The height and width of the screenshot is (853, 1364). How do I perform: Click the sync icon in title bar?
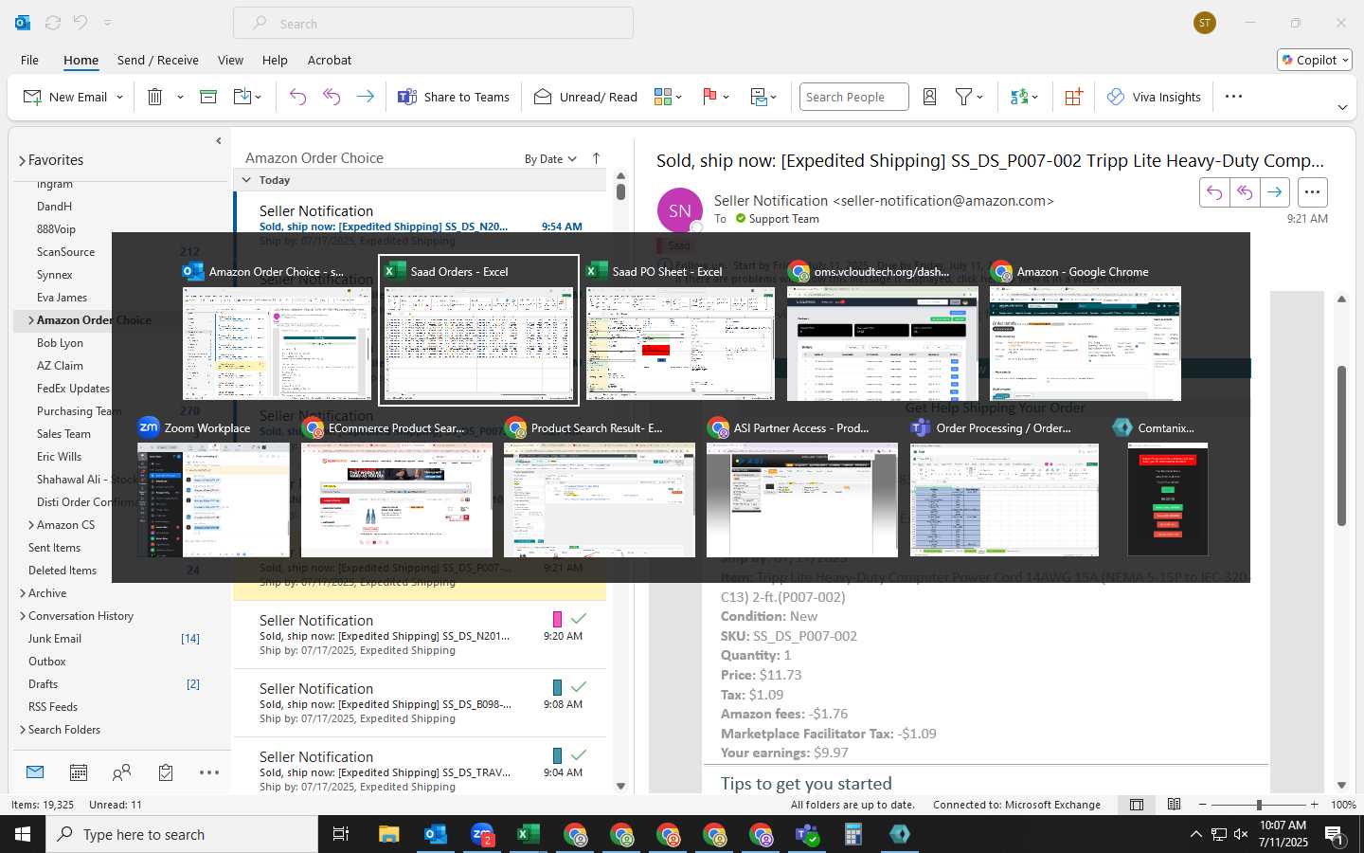(53, 23)
